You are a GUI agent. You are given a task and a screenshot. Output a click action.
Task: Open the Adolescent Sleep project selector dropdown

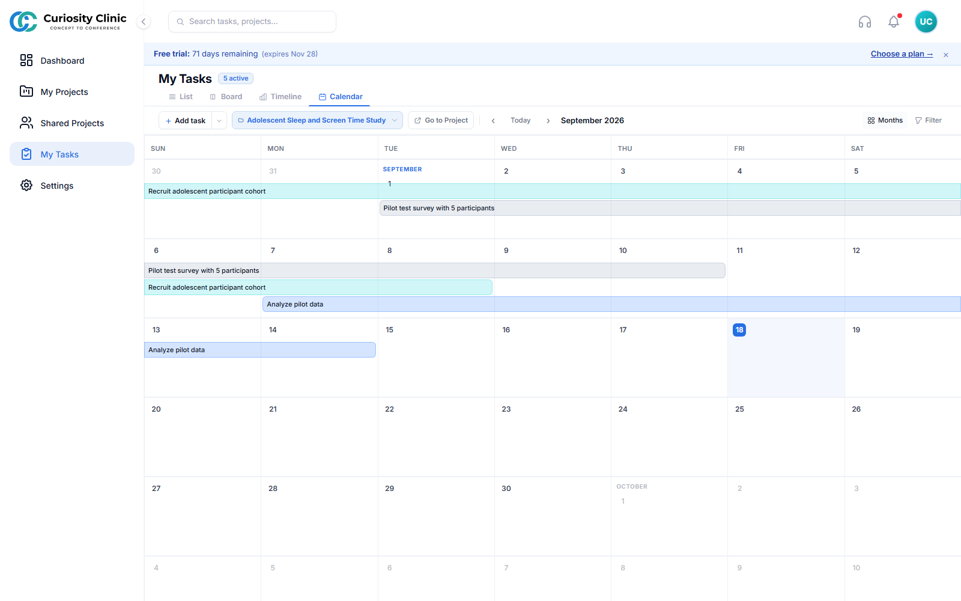(x=317, y=121)
